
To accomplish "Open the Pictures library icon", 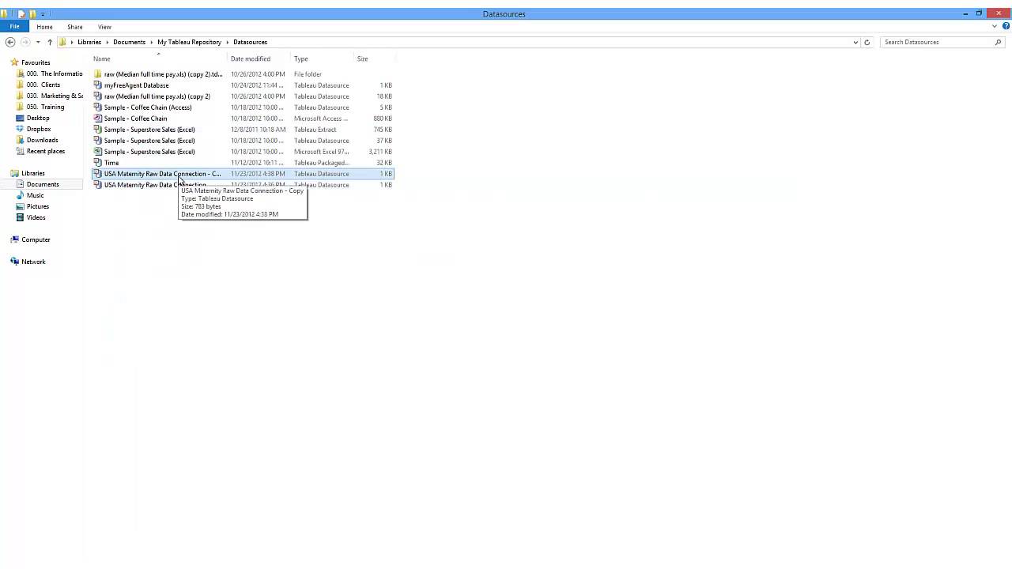I will click(21, 206).
